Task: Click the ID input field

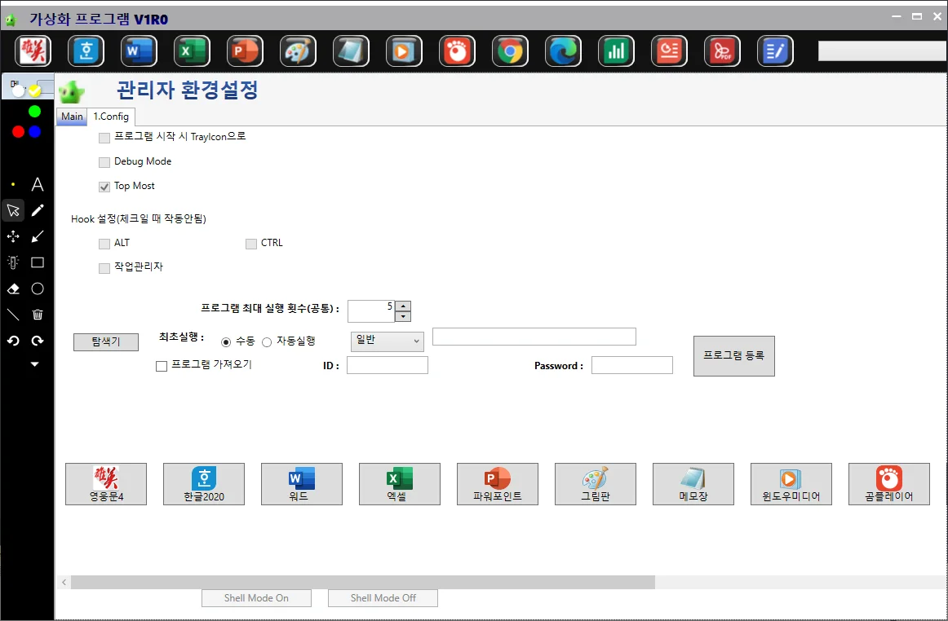Action: [x=388, y=365]
